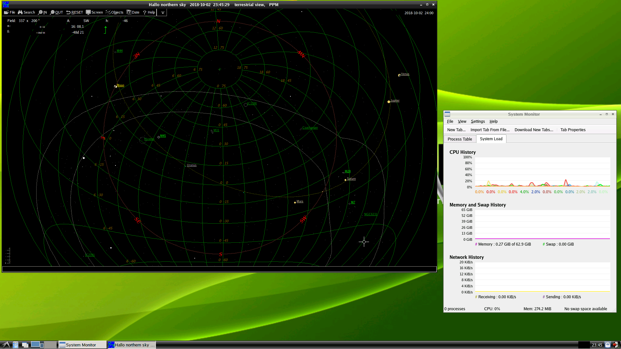The width and height of the screenshot is (621, 349).
Task: Select the Jupiter object label
Action: click(395, 100)
